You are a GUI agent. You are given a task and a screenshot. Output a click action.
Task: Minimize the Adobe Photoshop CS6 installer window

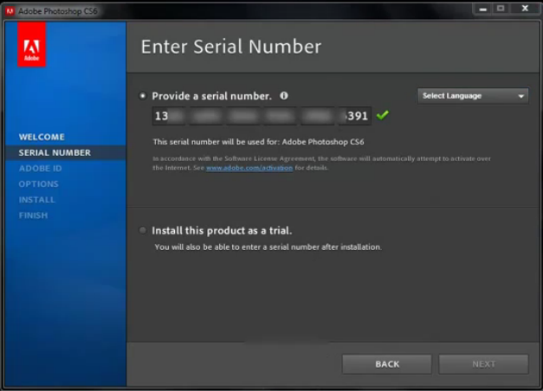point(482,9)
